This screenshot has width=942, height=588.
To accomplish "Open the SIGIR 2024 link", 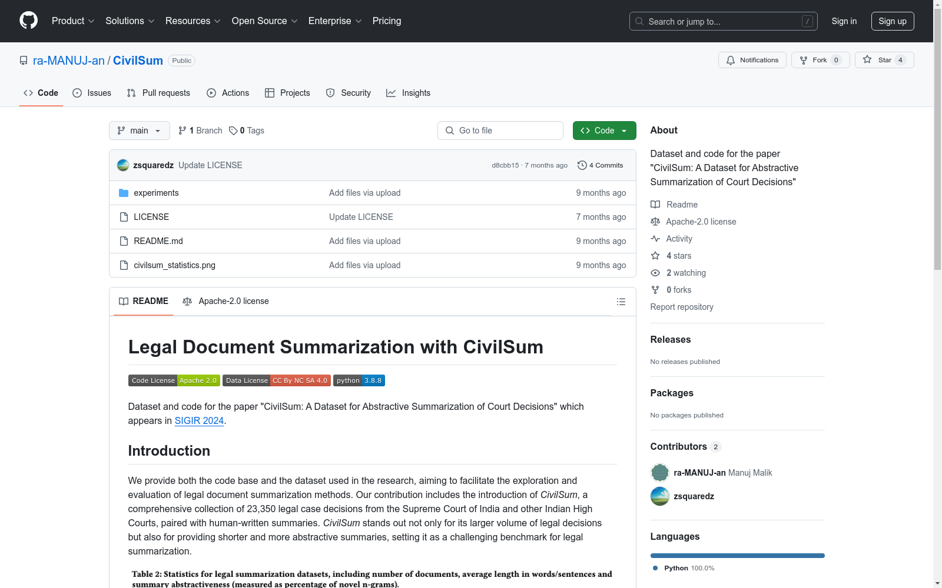I will [x=199, y=420].
